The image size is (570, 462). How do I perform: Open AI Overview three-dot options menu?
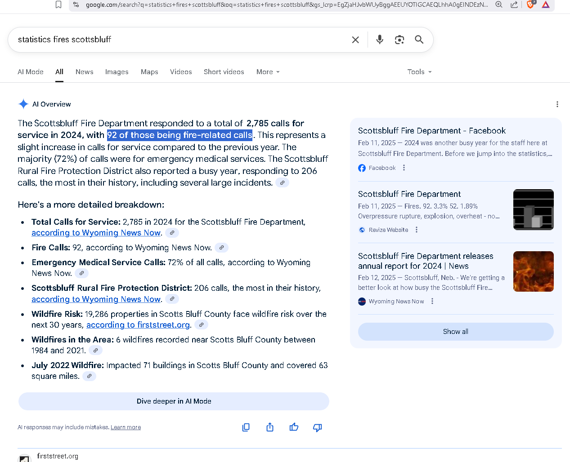pos(557,104)
